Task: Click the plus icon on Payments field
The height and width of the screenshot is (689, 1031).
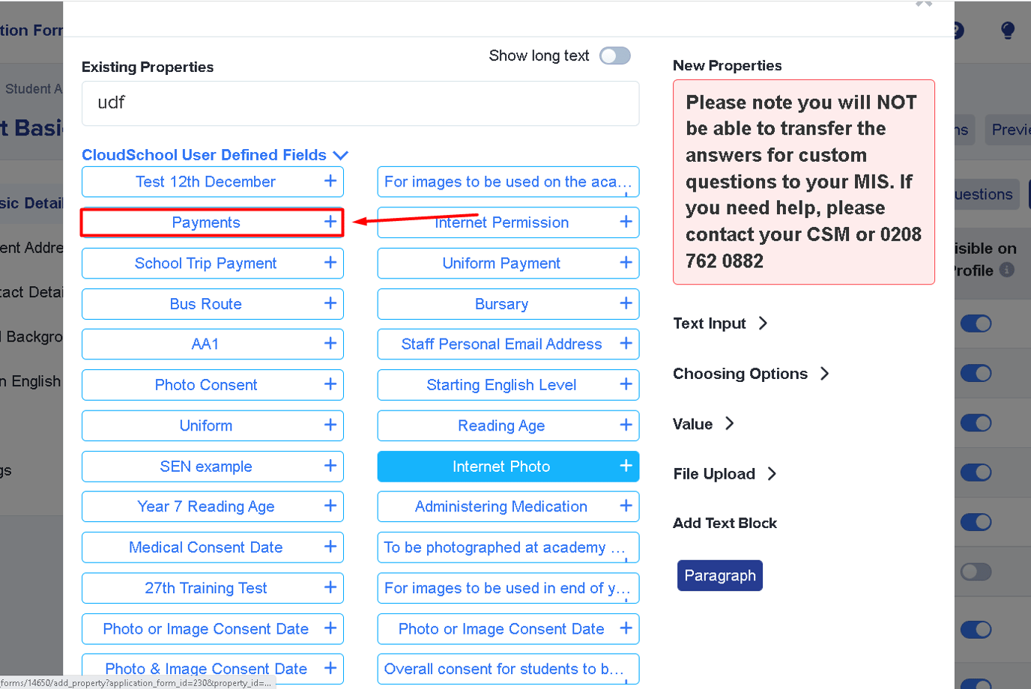Action: [x=330, y=222]
